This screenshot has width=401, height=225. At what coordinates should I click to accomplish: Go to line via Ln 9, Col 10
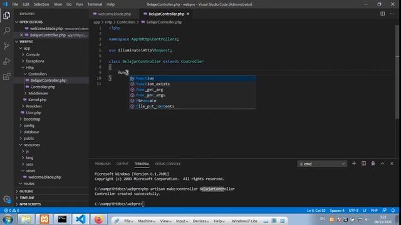(x=316, y=211)
